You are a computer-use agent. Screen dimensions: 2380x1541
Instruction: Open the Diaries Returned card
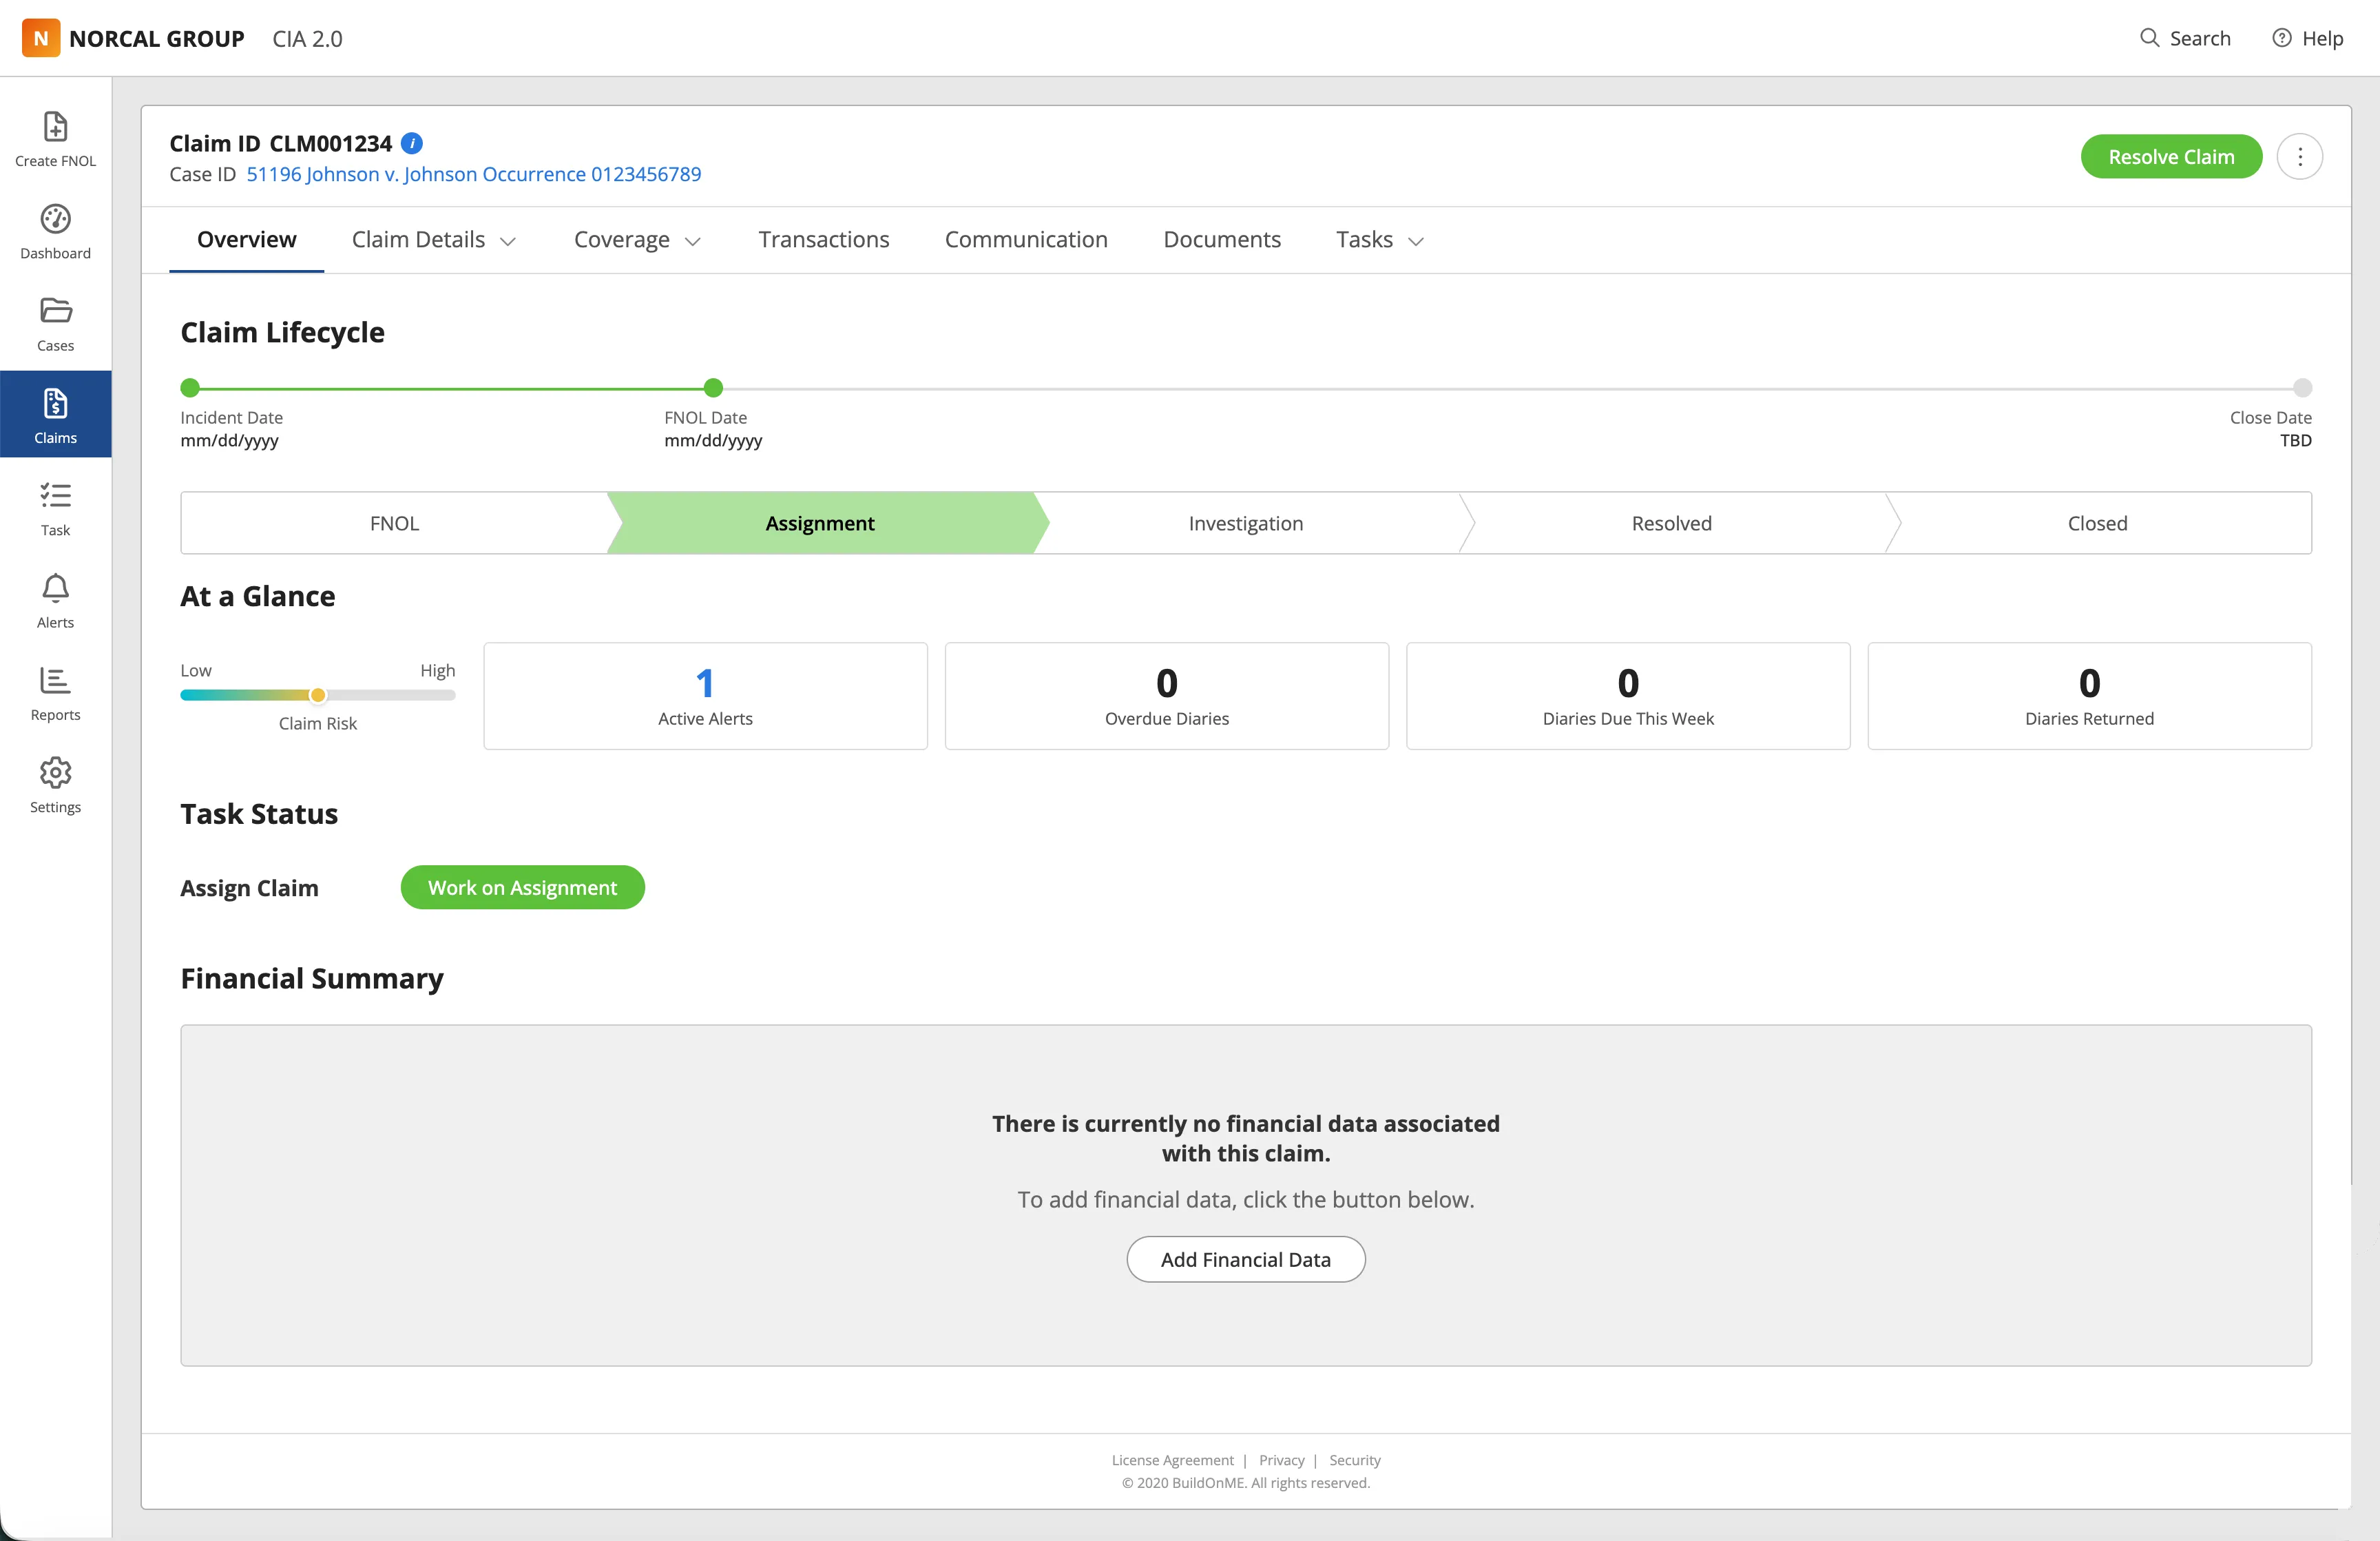(2089, 696)
